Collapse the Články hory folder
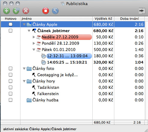The height and width of the screenshot is (132, 148). 24,81
